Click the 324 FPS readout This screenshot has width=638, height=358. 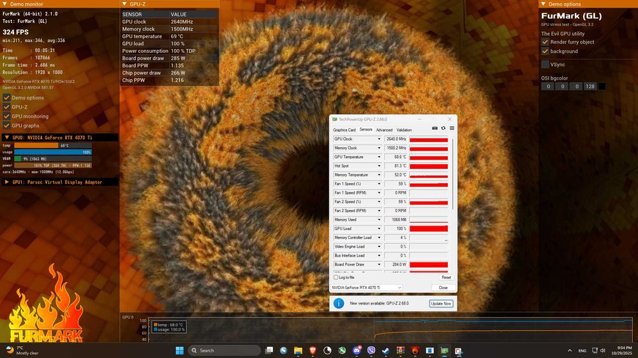(x=15, y=32)
